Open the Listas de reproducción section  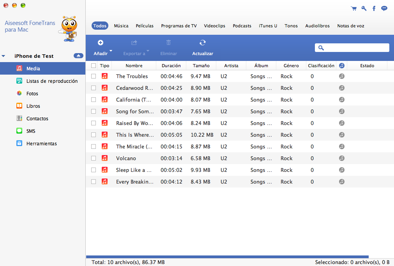43,81
